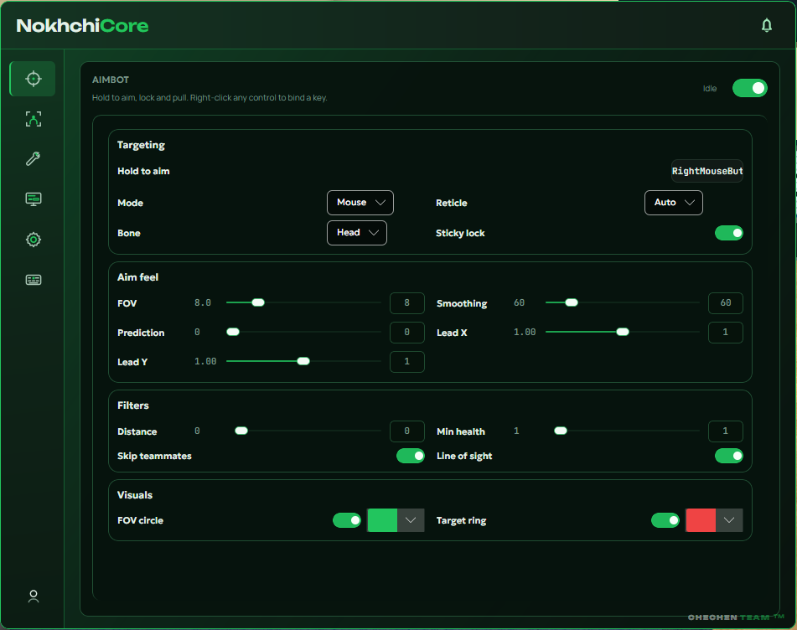The image size is (797, 630).
Task: Click the FOV value input box
Action: pyautogui.click(x=406, y=302)
